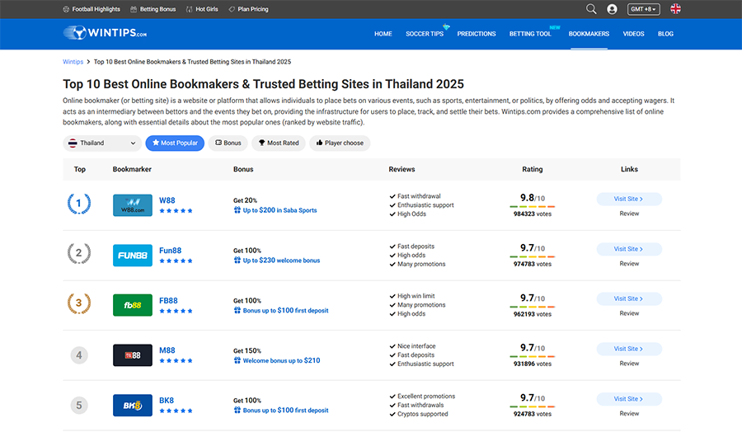Switch language via UK flag icon
The height and width of the screenshot is (432, 742).
tap(676, 9)
